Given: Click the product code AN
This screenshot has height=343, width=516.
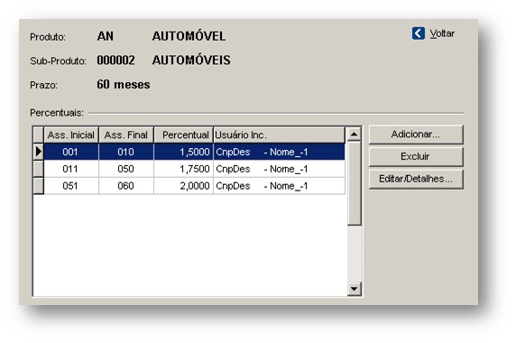Looking at the screenshot, I should [x=106, y=36].
